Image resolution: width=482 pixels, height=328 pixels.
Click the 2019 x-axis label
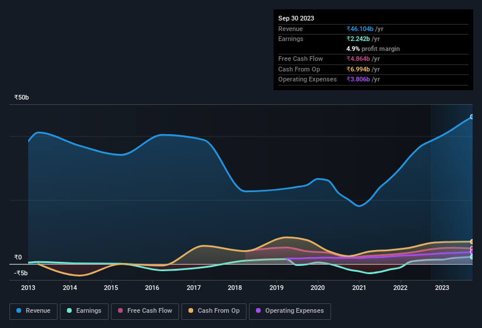277,288
